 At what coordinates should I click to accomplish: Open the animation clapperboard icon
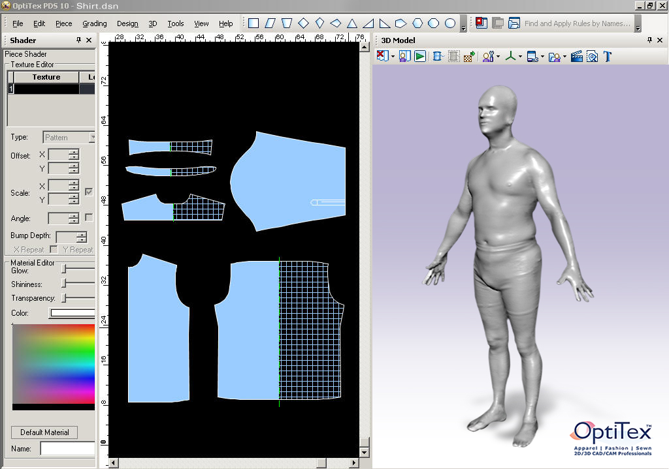[x=577, y=56]
